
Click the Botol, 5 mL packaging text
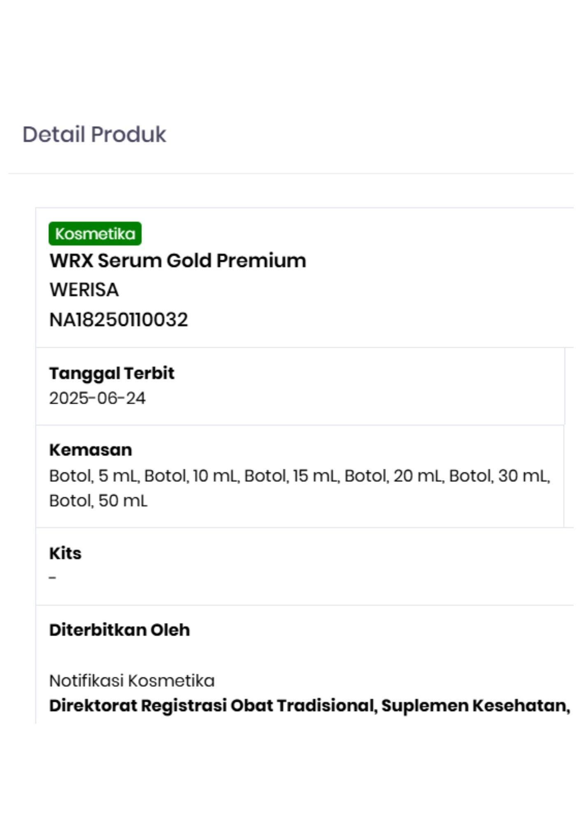[x=94, y=476]
